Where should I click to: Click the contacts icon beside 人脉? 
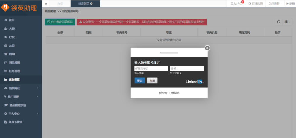(x=6, y=28)
